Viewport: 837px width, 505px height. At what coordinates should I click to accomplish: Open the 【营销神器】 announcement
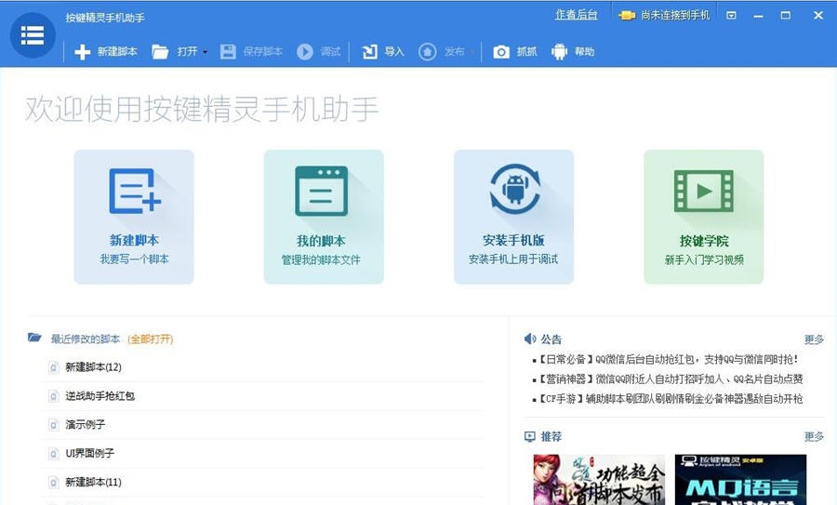pos(671,379)
